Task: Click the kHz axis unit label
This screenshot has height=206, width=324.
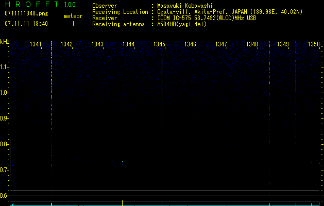Action: 5,42
